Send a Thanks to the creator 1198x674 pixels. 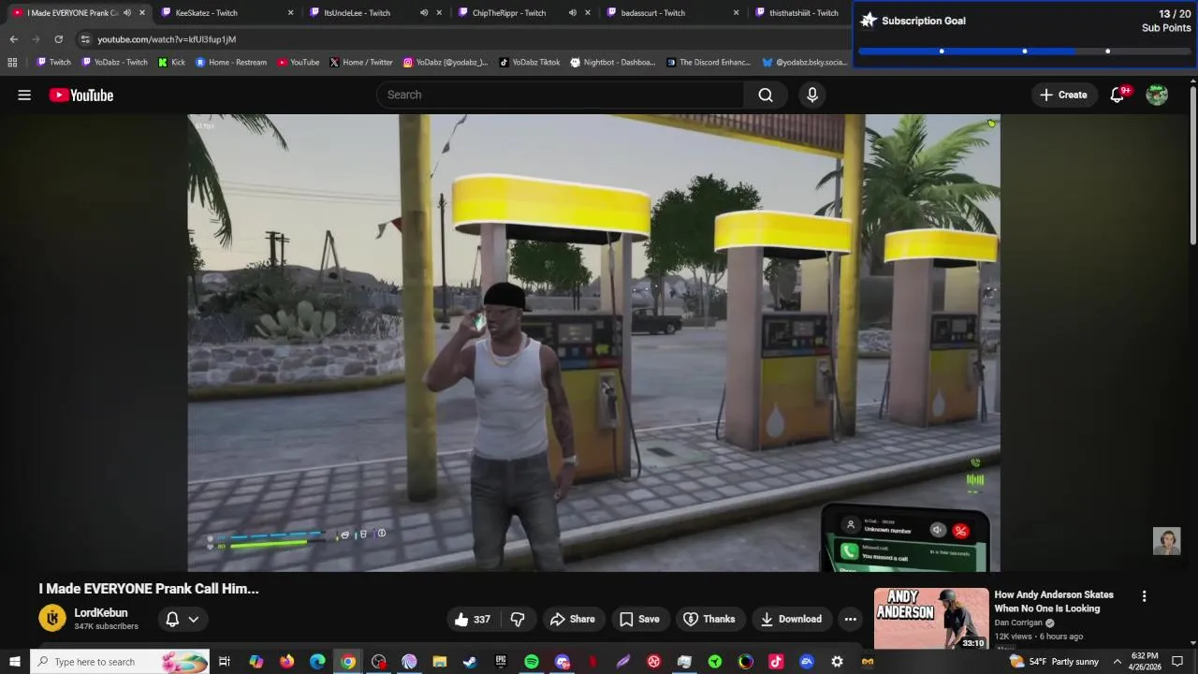click(x=709, y=619)
